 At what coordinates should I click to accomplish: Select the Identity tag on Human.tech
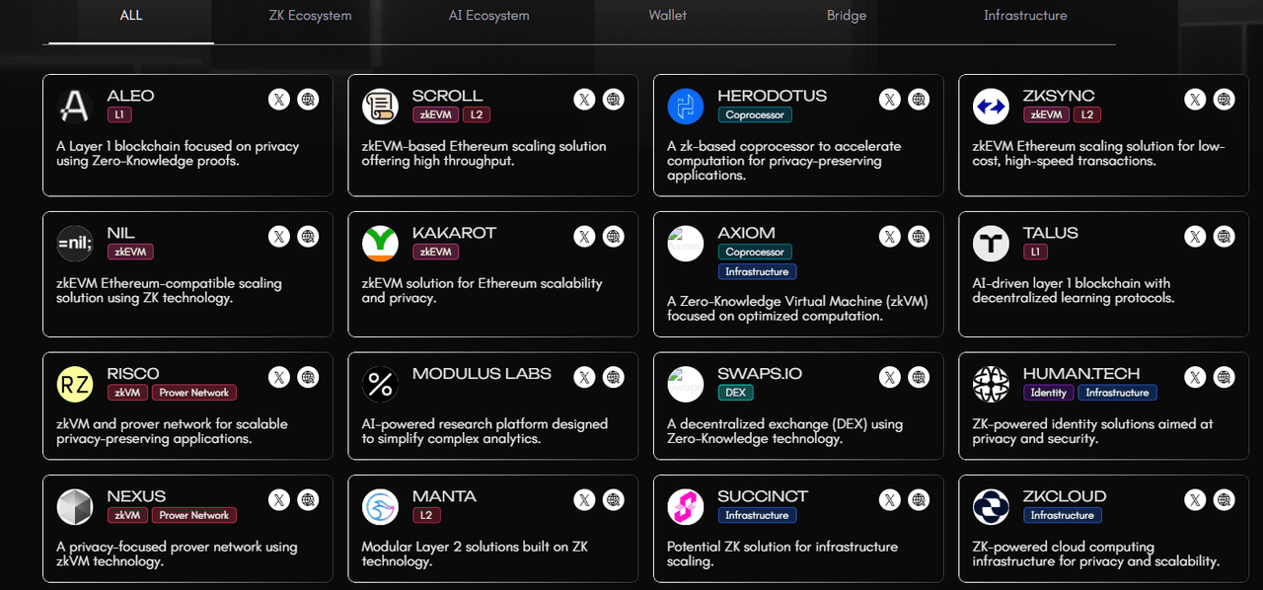1048,393
